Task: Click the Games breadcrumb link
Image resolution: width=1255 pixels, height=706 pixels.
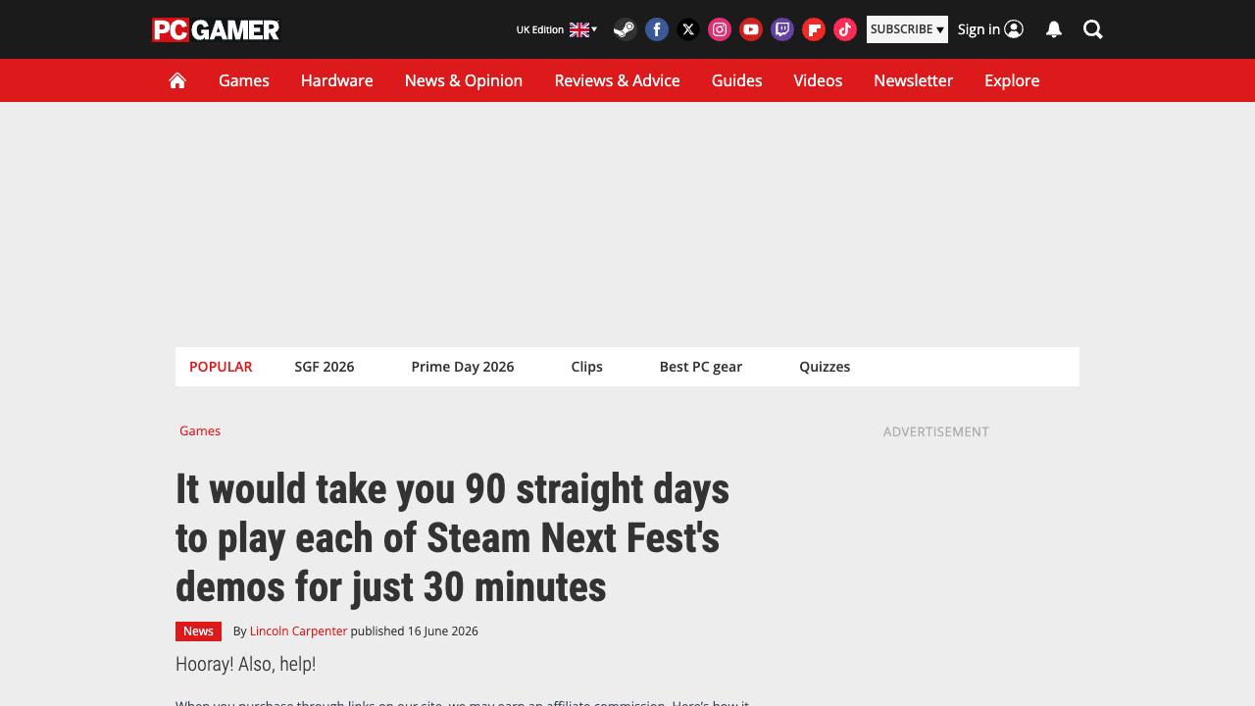Action: click(x=200, y=430)
